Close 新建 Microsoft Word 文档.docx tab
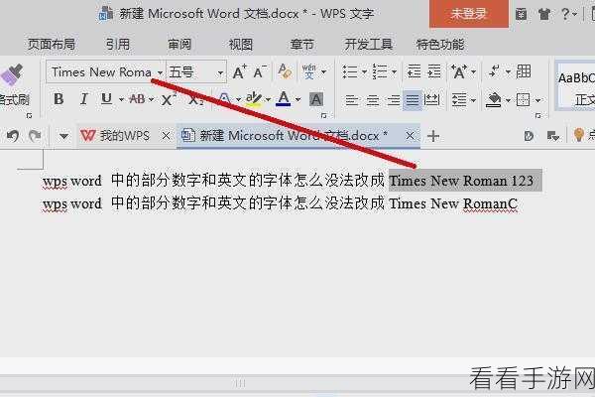 pyautogui.click(x=410, y=136)
